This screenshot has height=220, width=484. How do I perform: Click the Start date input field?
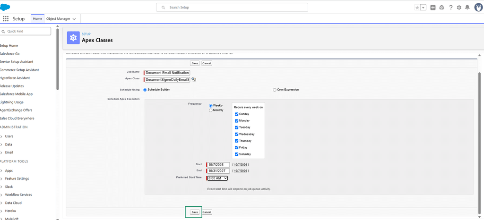(x=218, y=165)
